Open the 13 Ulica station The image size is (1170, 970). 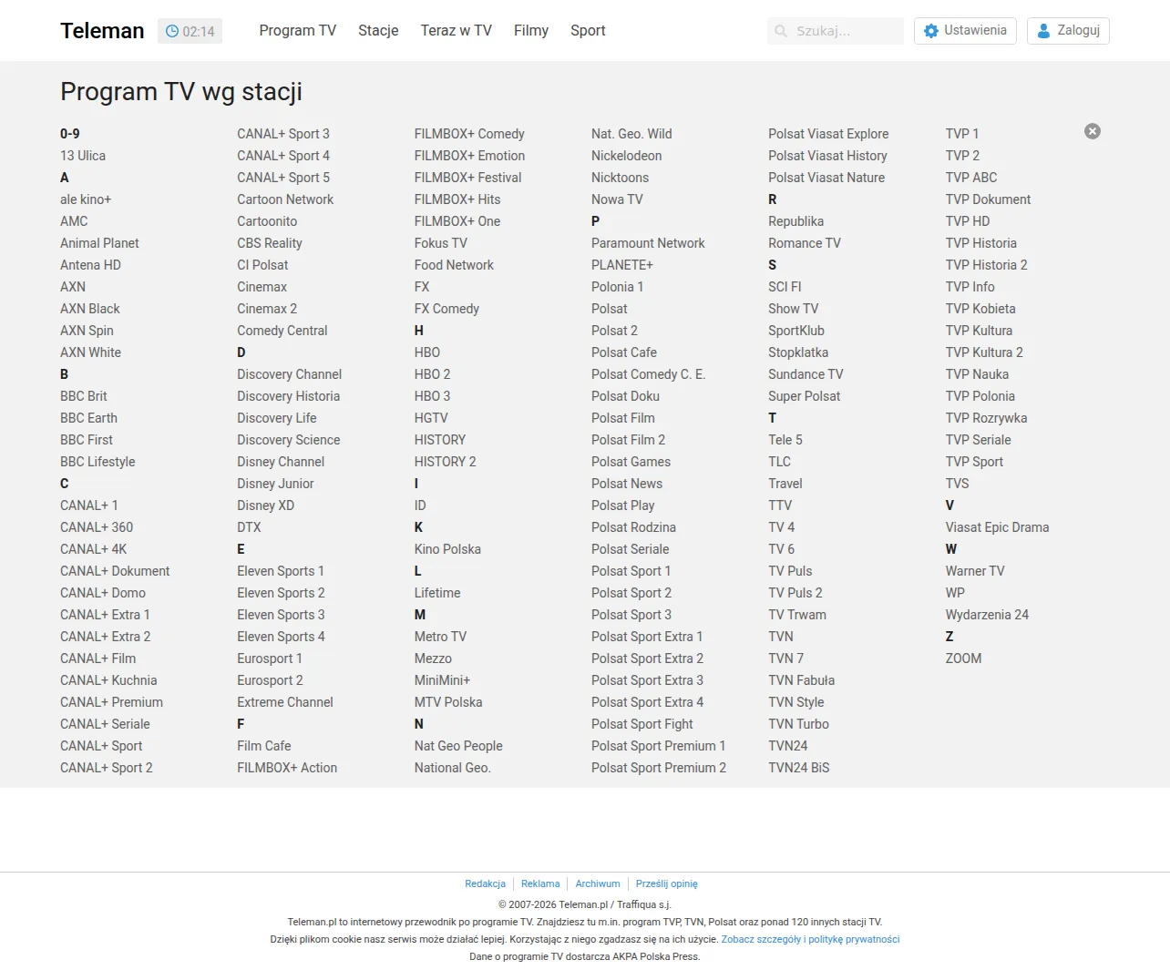pyautogui.click(x=83, y=156)
